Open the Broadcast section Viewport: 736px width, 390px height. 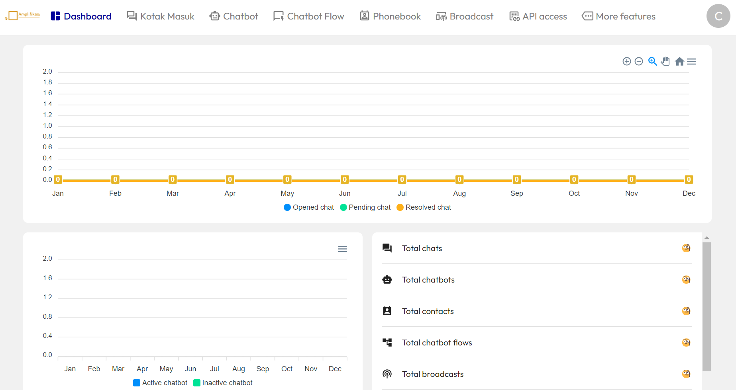tap(465, 16)
